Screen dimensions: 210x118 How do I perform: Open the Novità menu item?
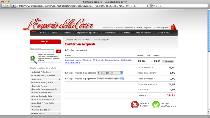click(55, 33)
